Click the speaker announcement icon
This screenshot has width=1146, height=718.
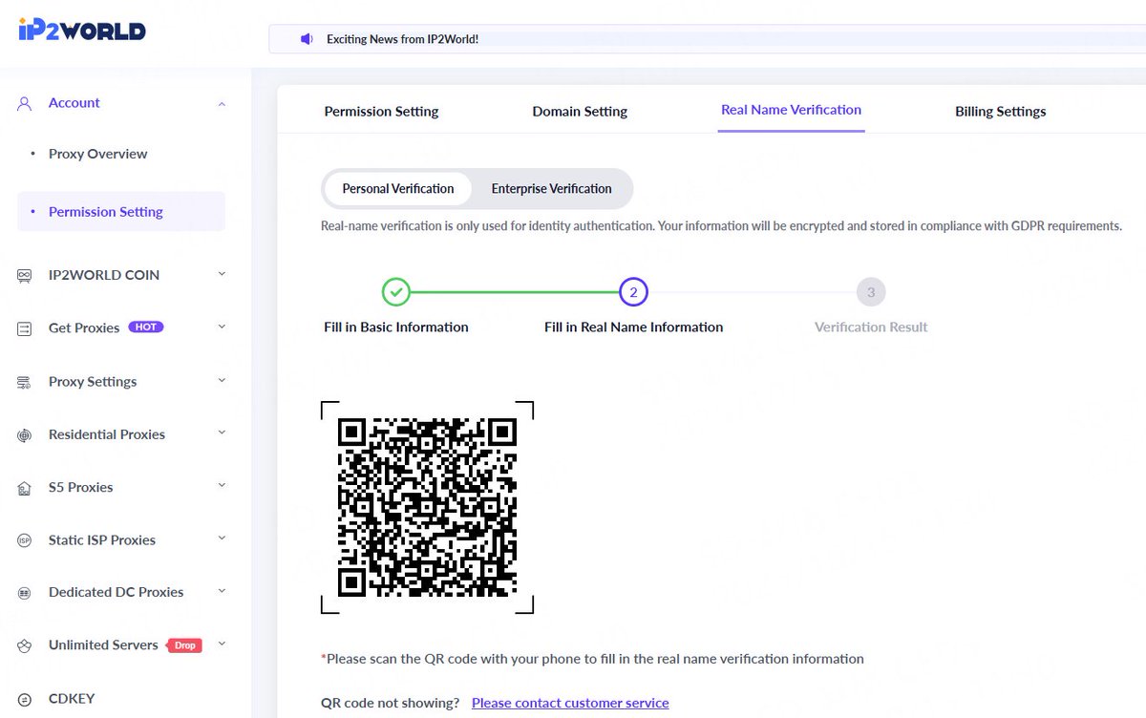(x=307, y=39)
